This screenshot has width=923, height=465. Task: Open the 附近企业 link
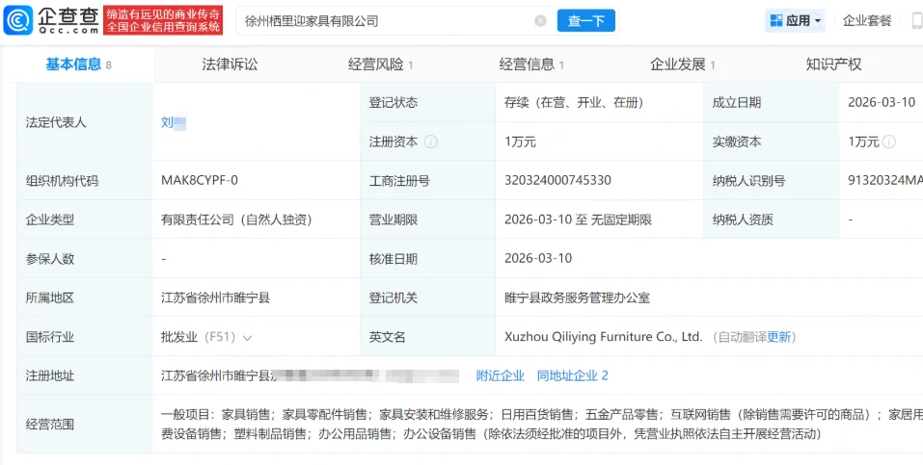tap(500, 375)
